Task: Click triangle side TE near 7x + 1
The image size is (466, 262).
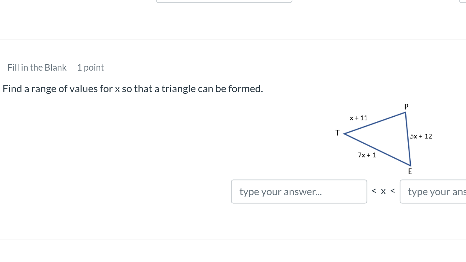Action: pyautogui.click(x=377, y=149)
